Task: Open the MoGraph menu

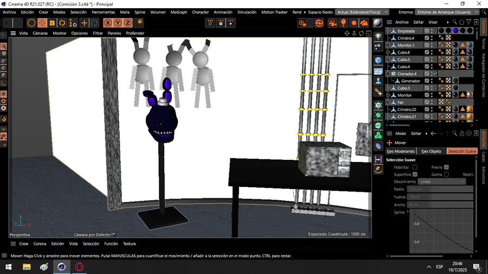Action: pyautogui.click(x=179, y=12)
